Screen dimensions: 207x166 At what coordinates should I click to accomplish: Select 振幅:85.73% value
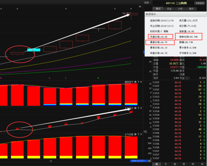pos(186,42)
